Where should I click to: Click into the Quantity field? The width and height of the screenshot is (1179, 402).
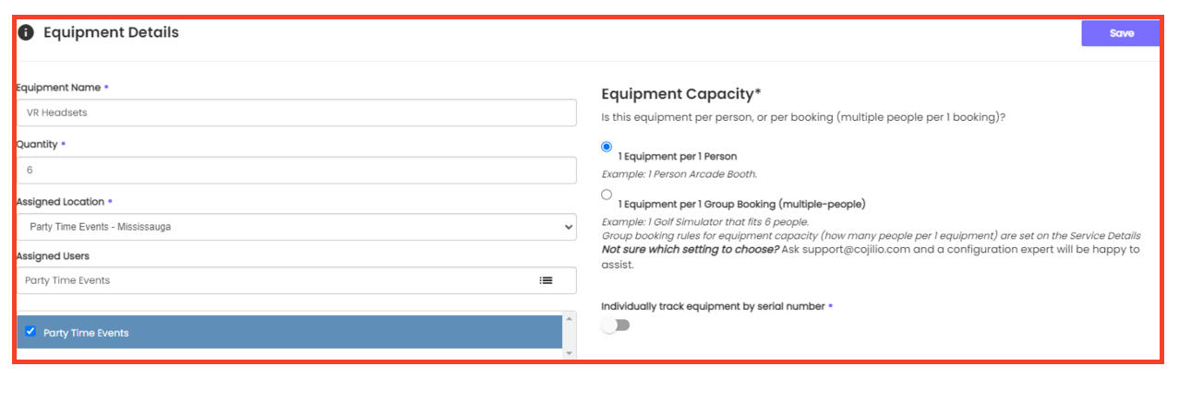point(296,171)
